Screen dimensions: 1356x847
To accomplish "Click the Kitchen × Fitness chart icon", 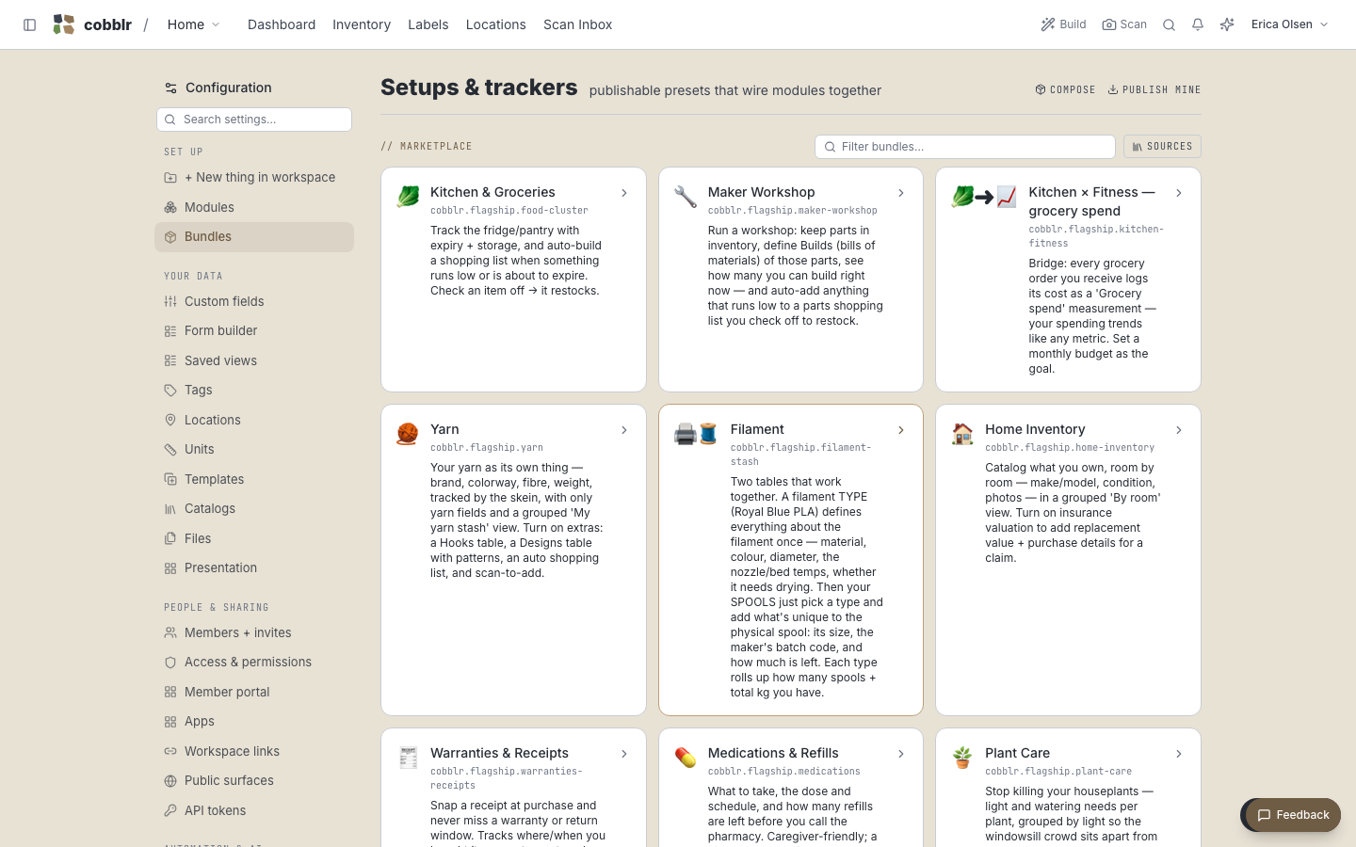I will point(1007,196).
